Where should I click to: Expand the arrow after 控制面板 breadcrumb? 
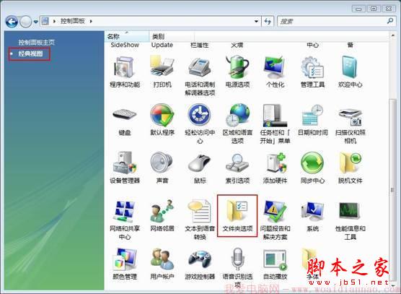[x=91, y=21]
